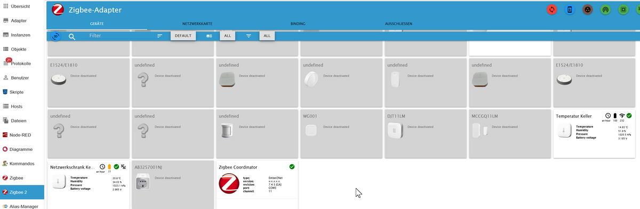The width and height of the screenshot is (640, 209).
Task: Select the AB3257001NJ plug device card
Action: [173, 185]
